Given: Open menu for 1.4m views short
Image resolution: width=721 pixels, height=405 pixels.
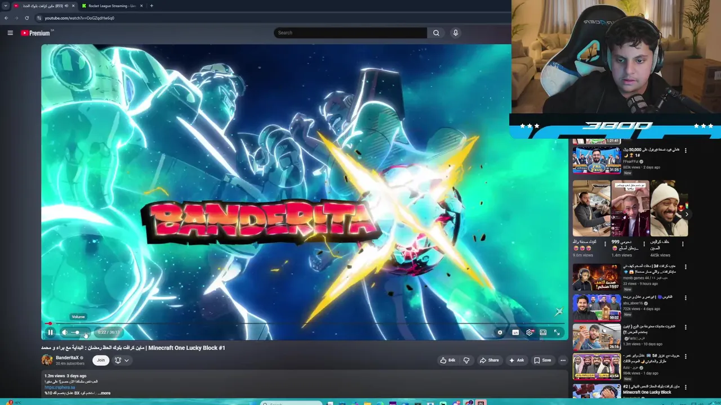Looking at the screenshot, I should (x=644, y=244).
